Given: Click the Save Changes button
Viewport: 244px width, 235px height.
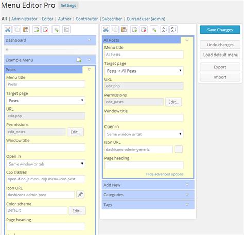Looking at the screenshot, I should 220,30.
